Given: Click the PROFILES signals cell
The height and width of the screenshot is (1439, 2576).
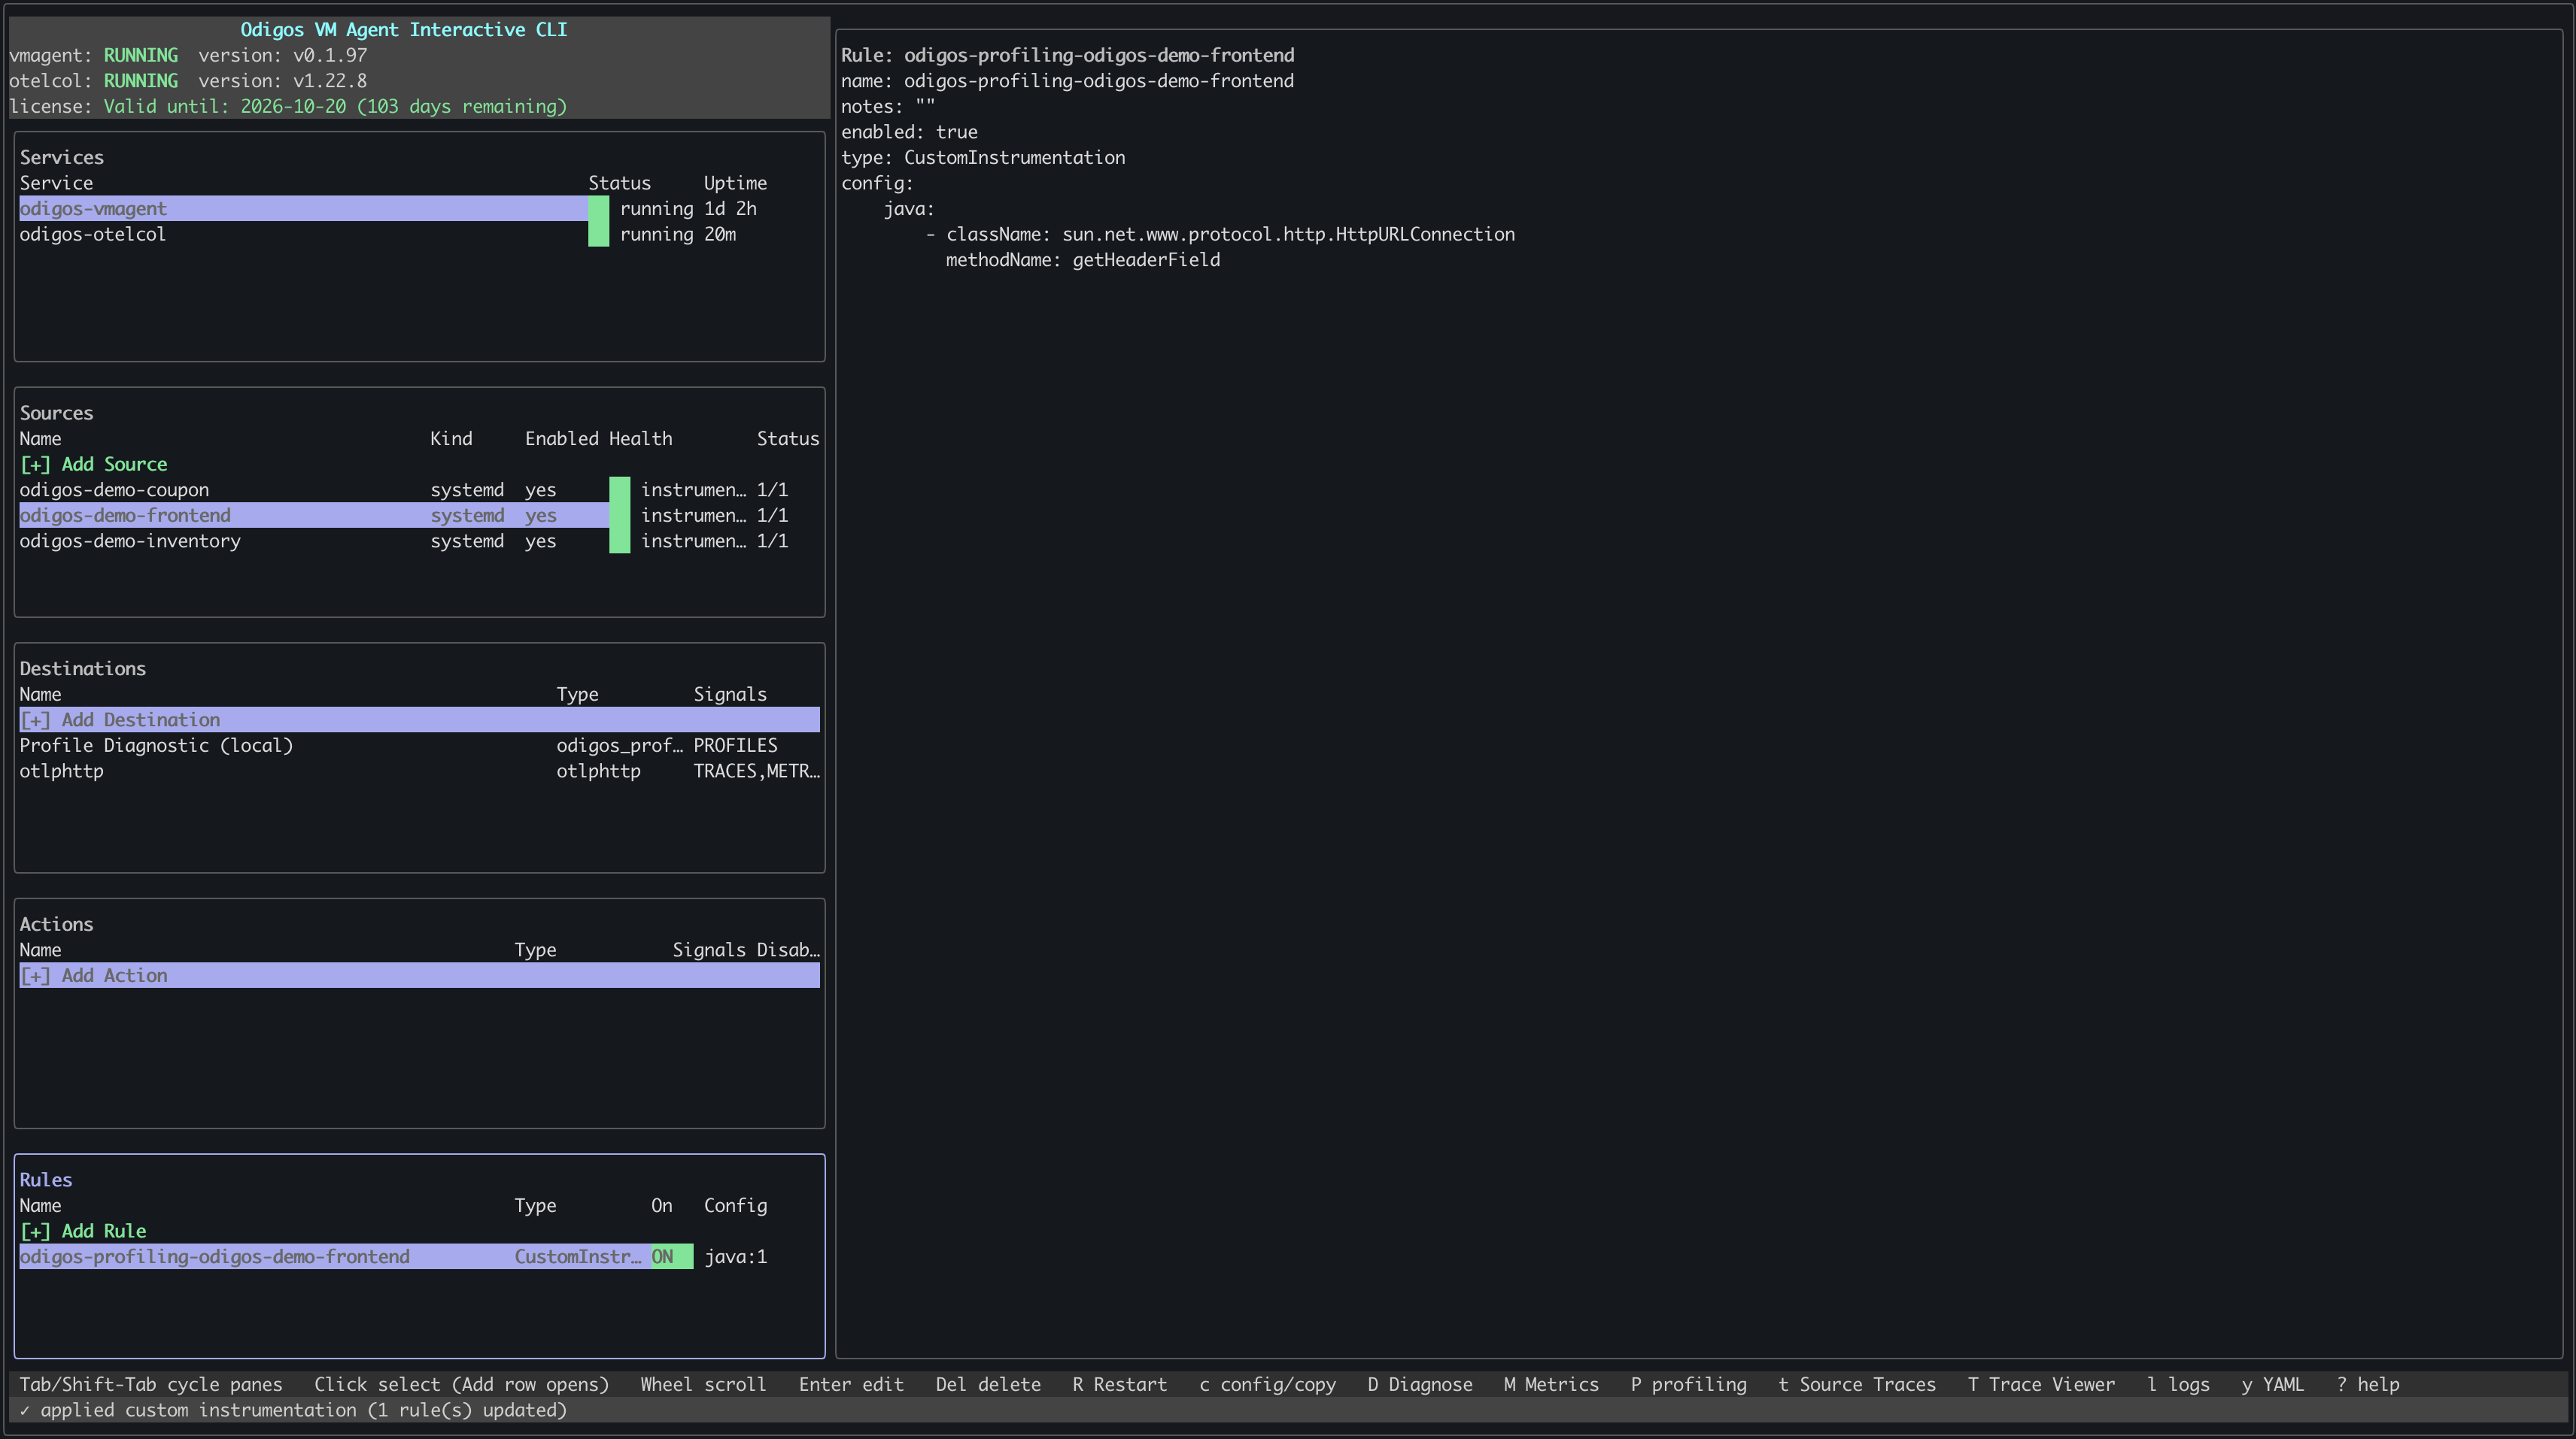Looking at the screenshot, I should click(x=735, y=746).
